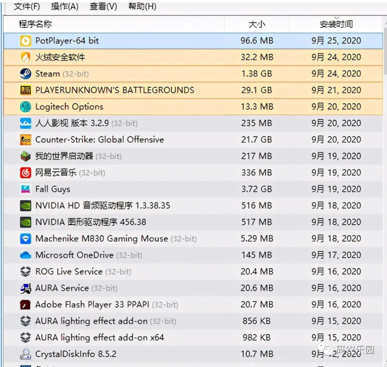Click the 145 MB size cell
Screen dimensions: 387x367
click(257, 255)
